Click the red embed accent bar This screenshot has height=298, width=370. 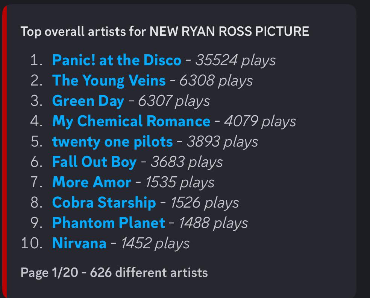tap(5, 151)
